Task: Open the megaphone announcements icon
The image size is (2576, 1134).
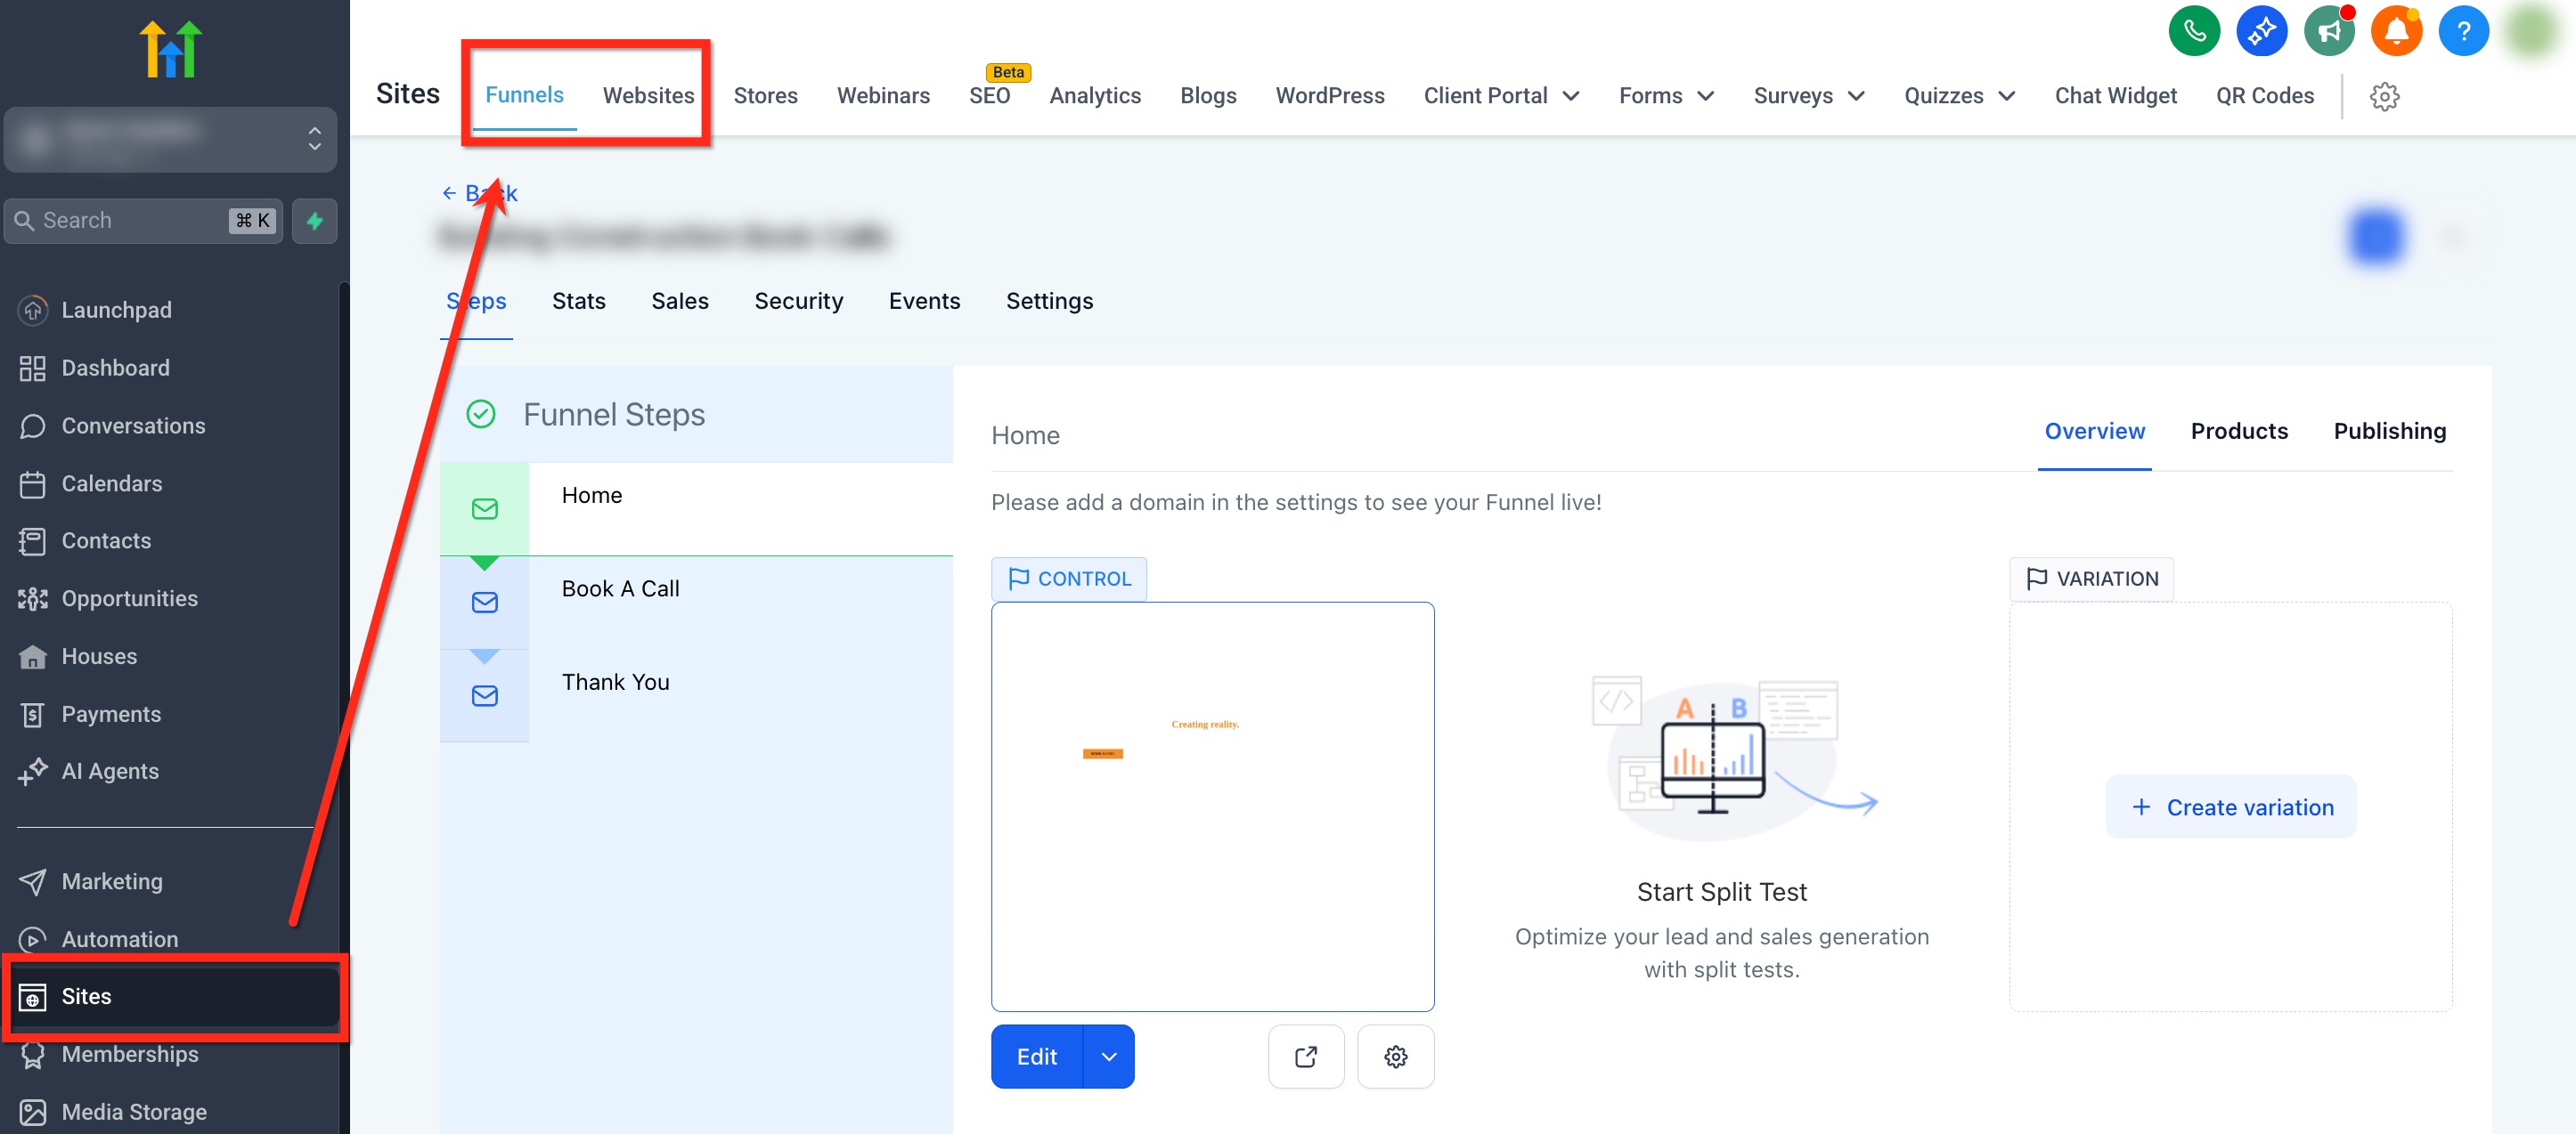Action: pyautogui.click(x=2329, y=32)
